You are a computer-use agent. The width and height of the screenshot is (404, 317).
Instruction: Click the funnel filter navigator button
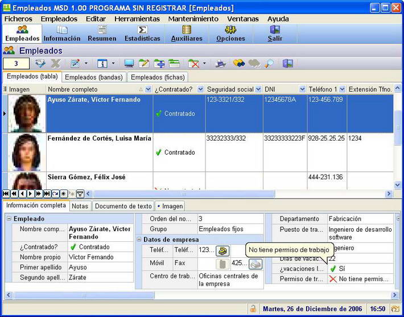pos(80,194)
